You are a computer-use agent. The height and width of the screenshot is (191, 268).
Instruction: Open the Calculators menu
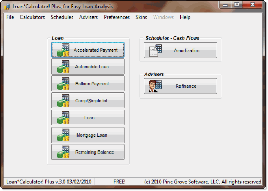(32, 17)
